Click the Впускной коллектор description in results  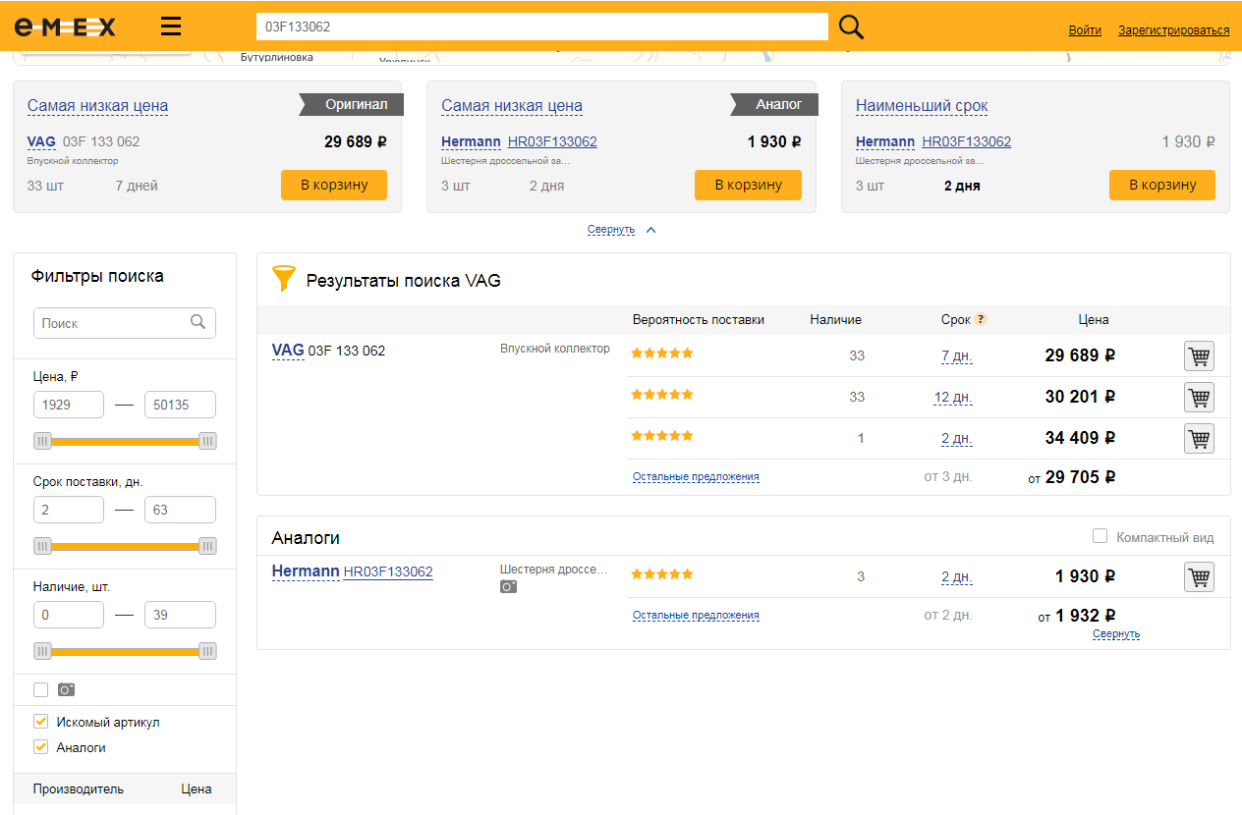click(x=555, y=349)
